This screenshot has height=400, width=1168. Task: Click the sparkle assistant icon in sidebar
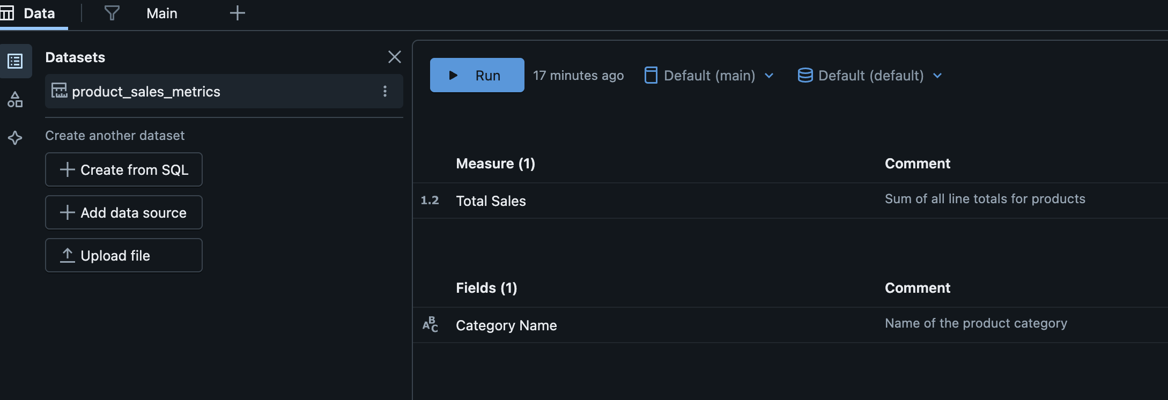click(15, 138)
